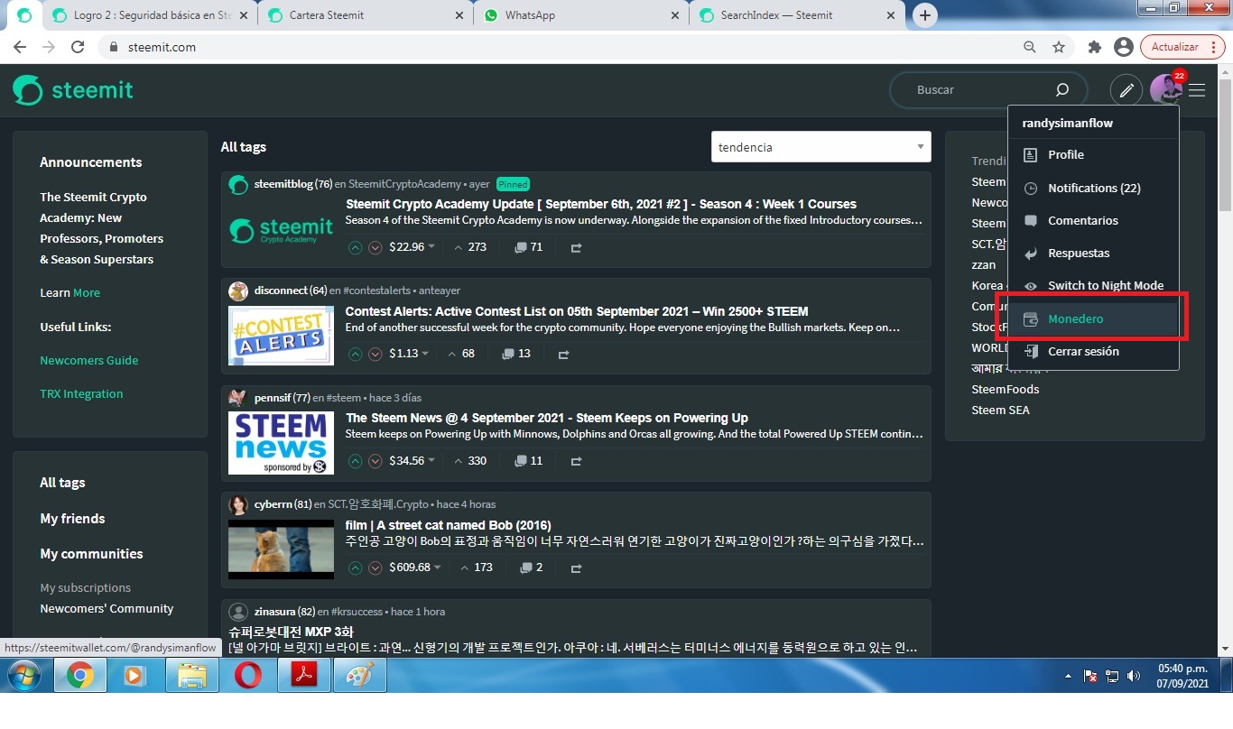Viewport: 1233px width, 729px height.
Task: Open Paint from taskbar
Action: (x=360, y=676)
